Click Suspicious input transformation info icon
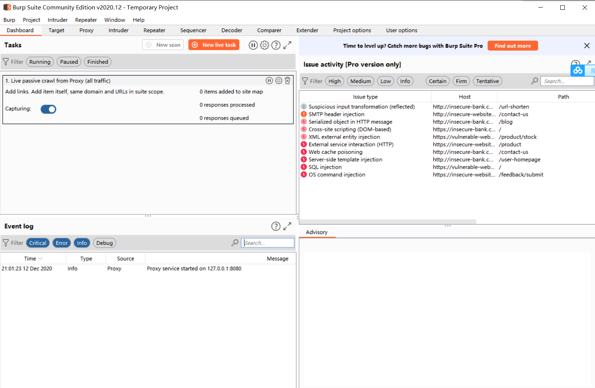Viewport: 595px width, 388px height. 304,106
